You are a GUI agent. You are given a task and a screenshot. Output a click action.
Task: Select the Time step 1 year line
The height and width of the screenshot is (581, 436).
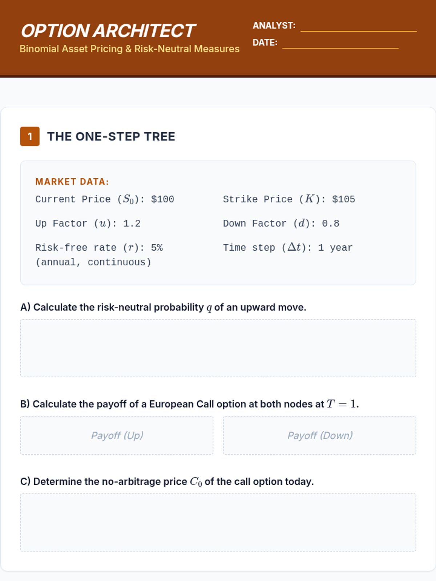(x=288, y=247)
